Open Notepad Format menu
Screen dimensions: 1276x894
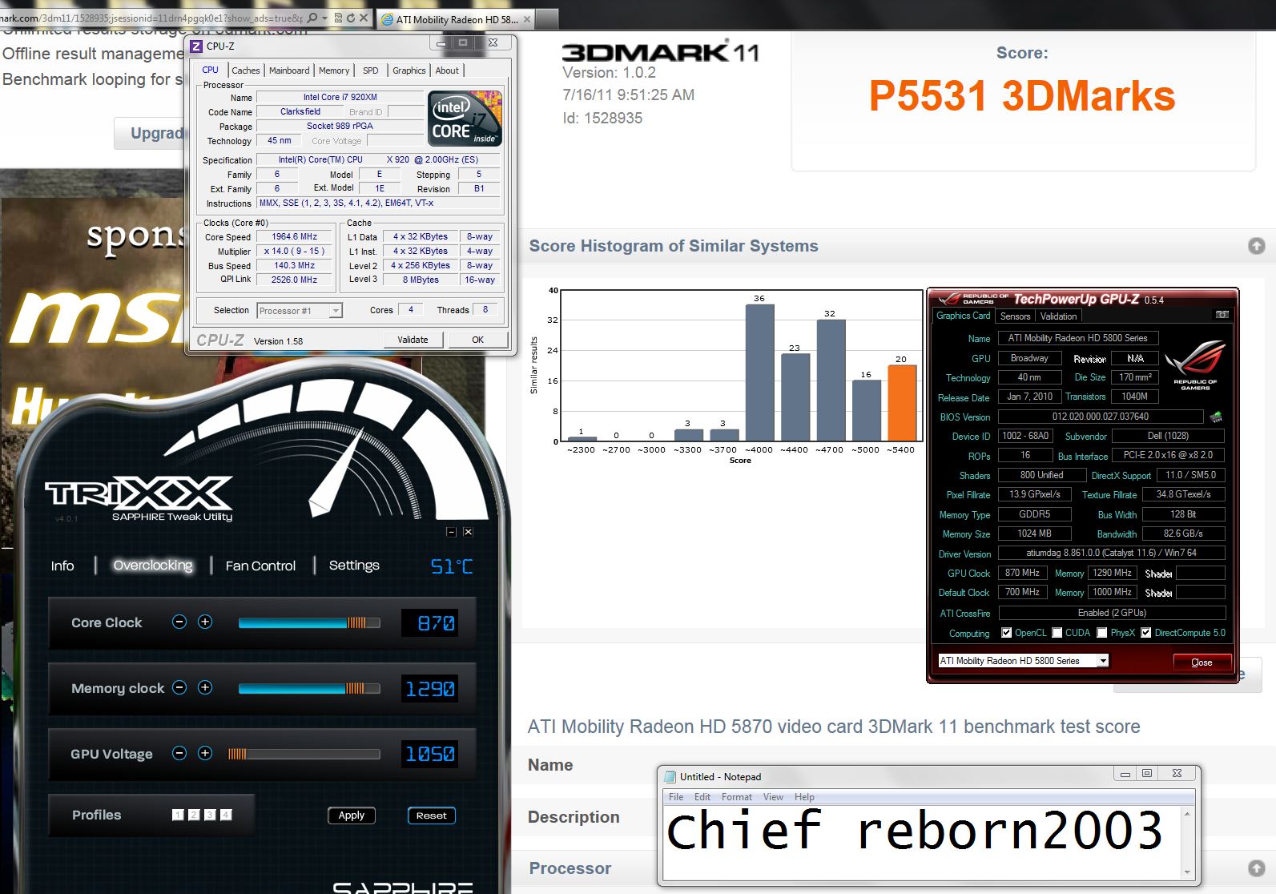tap(737, 797)
